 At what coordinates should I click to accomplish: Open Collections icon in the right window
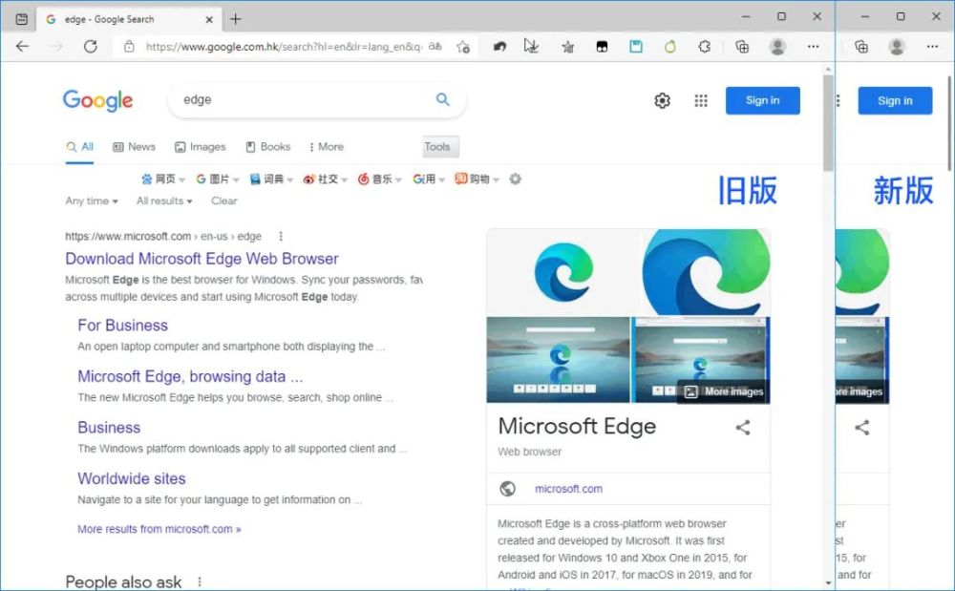[861, 46]
